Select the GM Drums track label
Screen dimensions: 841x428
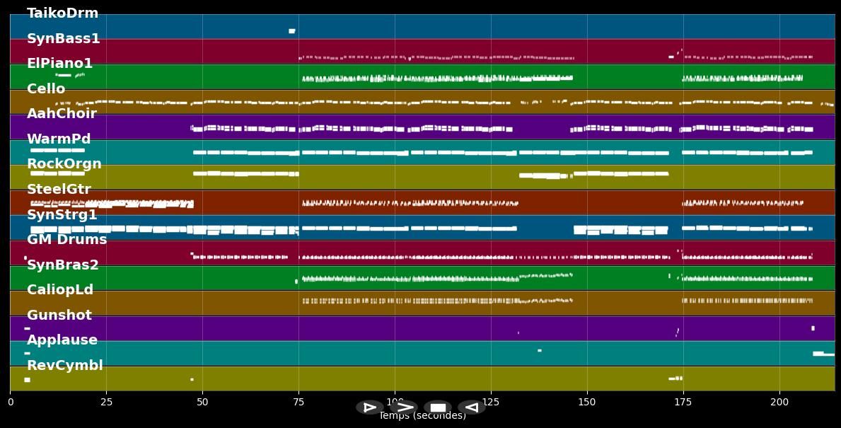[66, 240]
